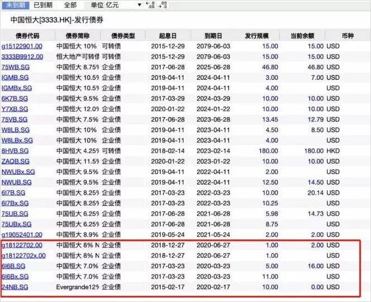This screenshot has width=371, height=302.
Task: Select the 5.98 issue size cell
Action: coord(272,214)
